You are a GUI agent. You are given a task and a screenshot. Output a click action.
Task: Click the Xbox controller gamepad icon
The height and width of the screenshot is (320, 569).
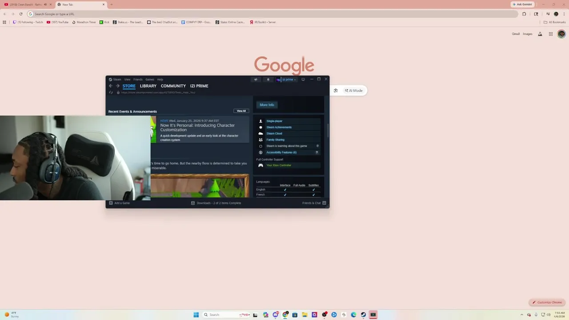(261, 165)
